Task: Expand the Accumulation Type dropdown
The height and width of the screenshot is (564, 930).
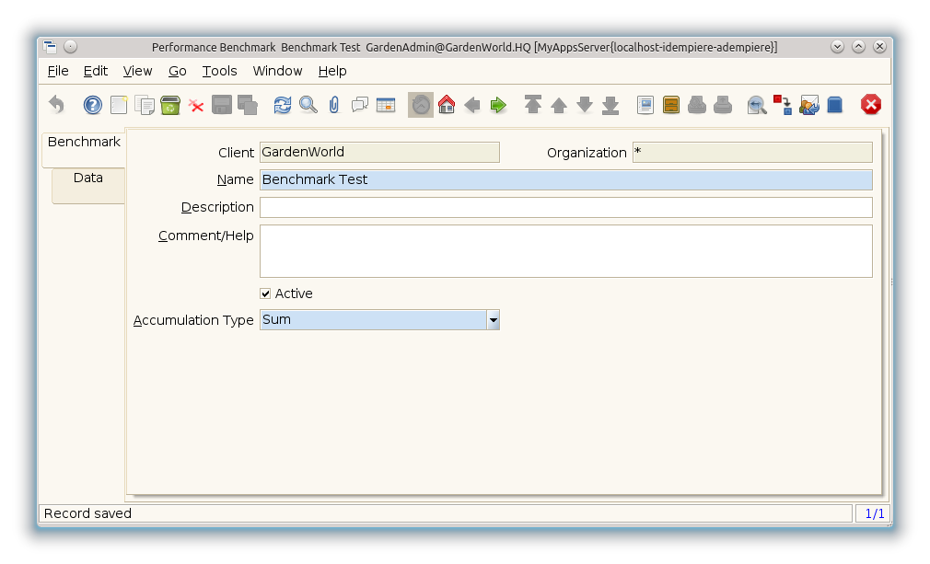Action: 494,320
